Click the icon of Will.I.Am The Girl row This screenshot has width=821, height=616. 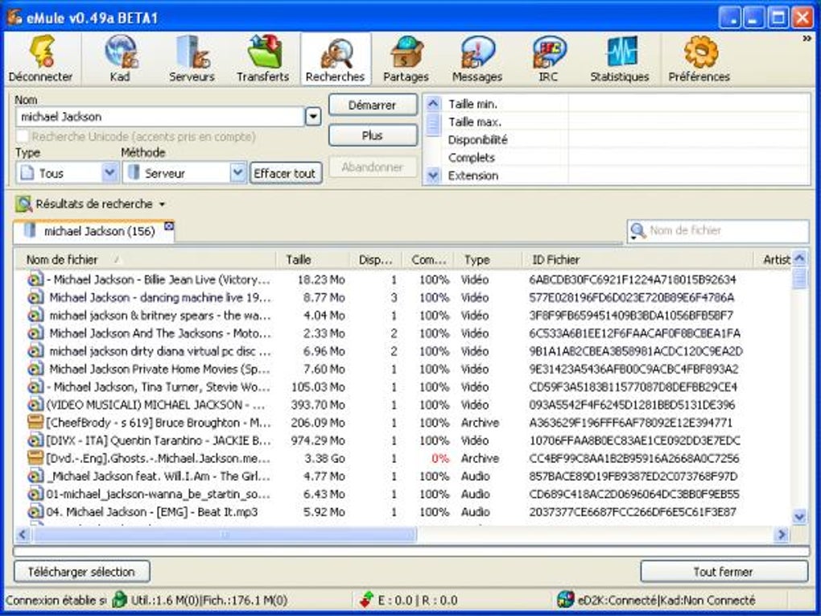pos(35,476)
